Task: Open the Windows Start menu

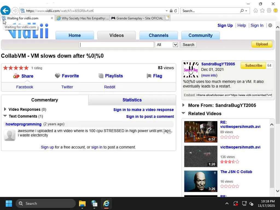Action: pos(9,203)
